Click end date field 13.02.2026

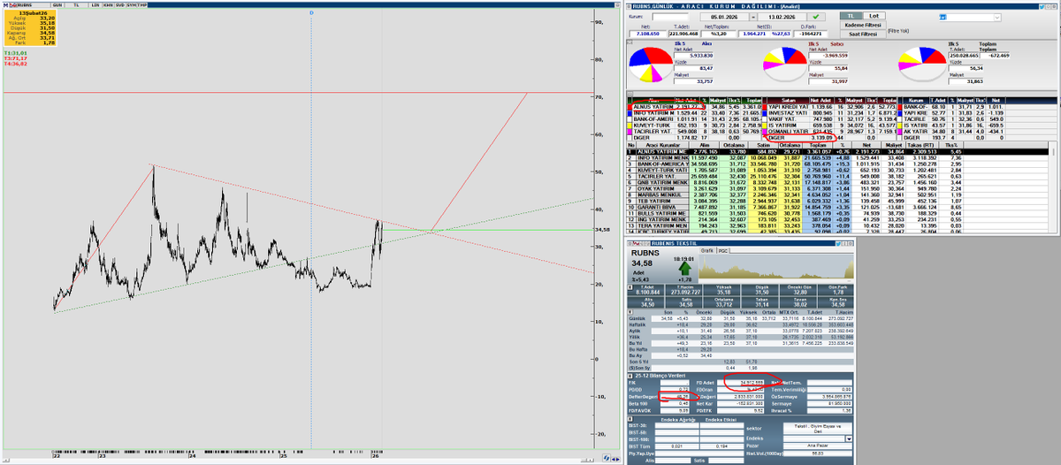[782, 17]
